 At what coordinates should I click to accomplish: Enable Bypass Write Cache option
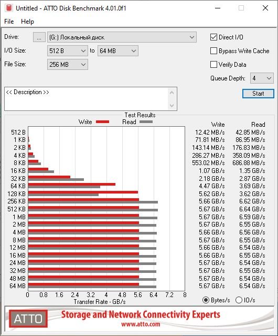coord(213,51)
